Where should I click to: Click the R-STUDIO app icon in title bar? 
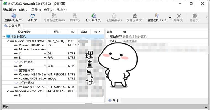(x=5, y=4)
